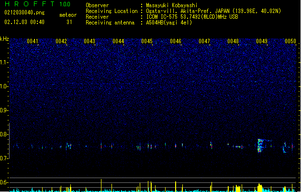
Task: Click time marker 0050
Action: (x=290, y=41)
